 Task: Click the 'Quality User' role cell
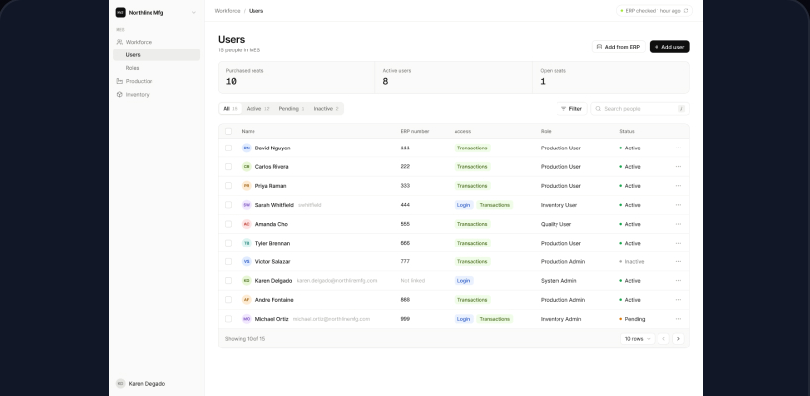click(x=556, y=224)
